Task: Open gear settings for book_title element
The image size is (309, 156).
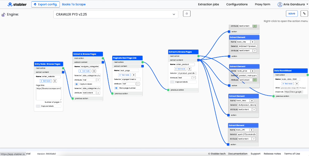Action: click(x=253, y=42)
